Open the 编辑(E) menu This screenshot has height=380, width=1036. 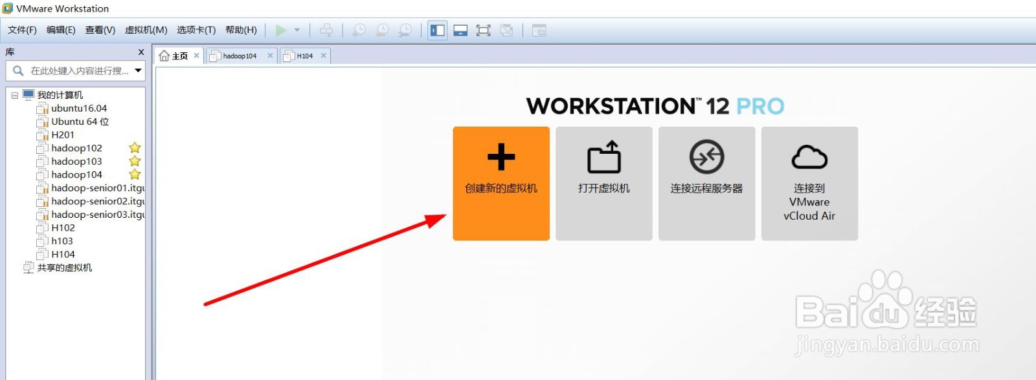coord(61,30)
